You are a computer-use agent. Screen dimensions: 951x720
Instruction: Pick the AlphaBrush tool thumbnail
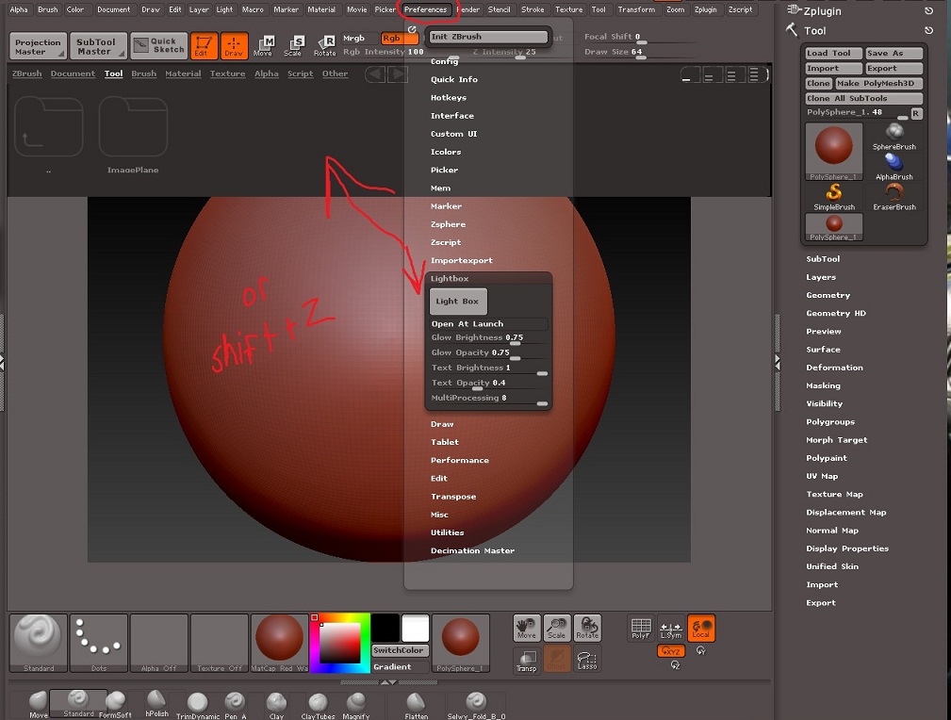[894, 167]
